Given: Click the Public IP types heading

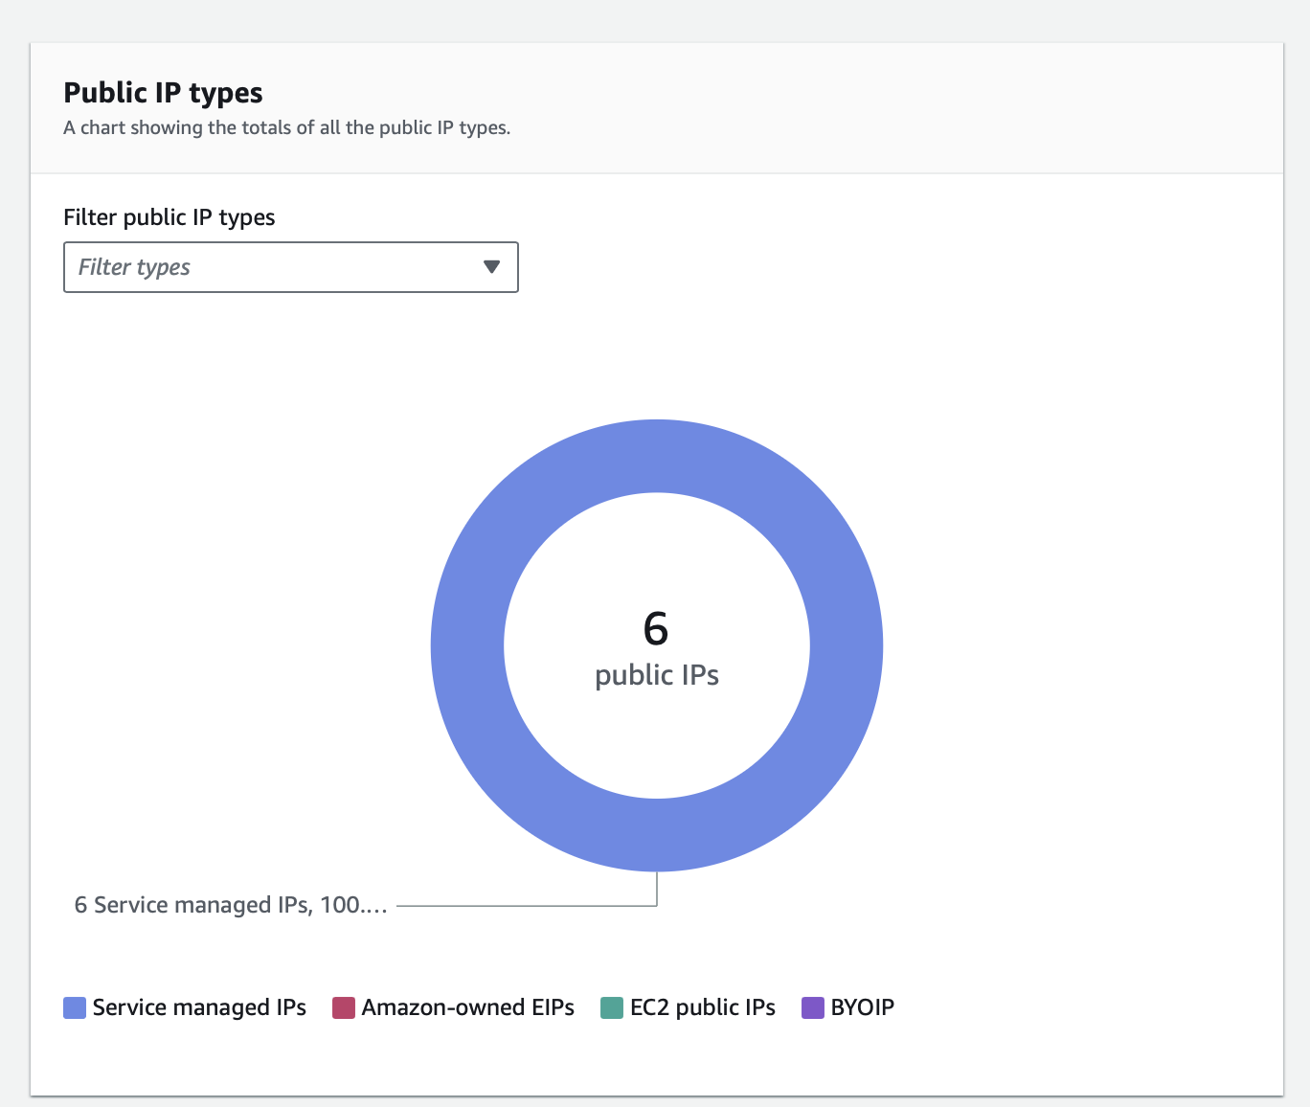Looking at the screenshot, I should (x=163, y=93).
